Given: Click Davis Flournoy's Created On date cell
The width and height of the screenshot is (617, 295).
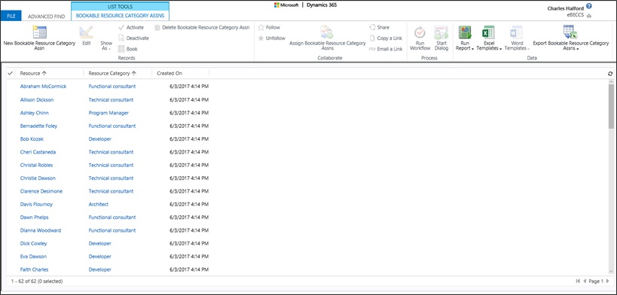Looking at the screenshot, I should click(x=189, y=205).
